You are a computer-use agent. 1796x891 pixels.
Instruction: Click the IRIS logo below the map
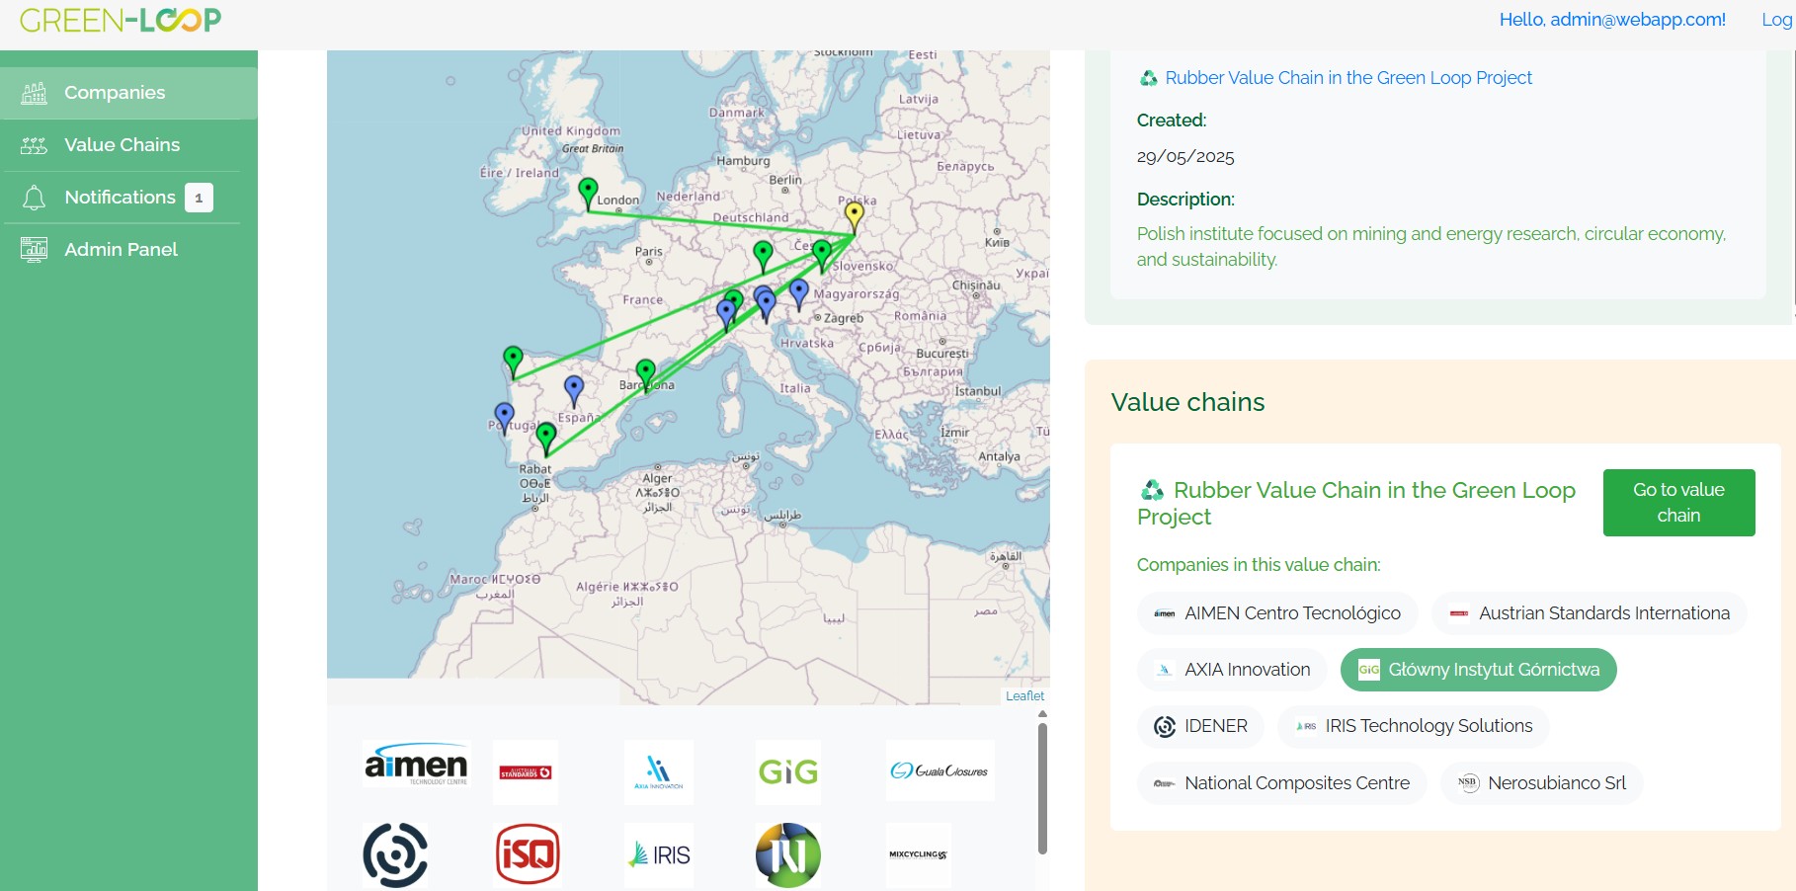coord(659,854)
